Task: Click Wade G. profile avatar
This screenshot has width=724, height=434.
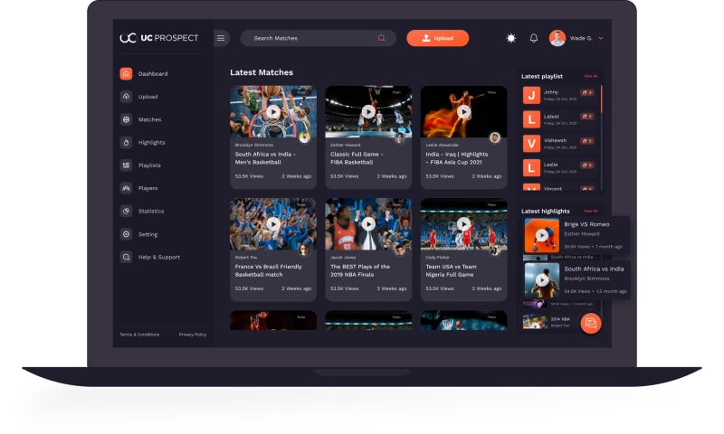Action: tap(557, 38)
